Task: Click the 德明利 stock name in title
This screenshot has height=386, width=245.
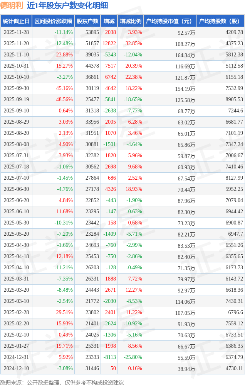Action: click(x=12, y=5)
